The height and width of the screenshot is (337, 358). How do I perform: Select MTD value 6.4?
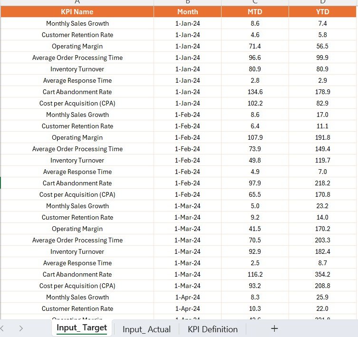coord(255,126)
